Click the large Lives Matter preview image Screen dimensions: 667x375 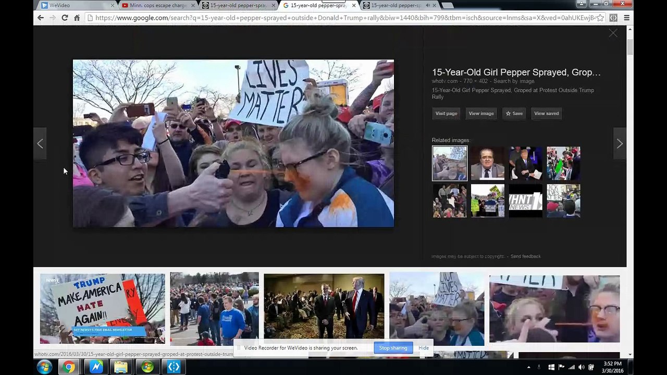233,143
